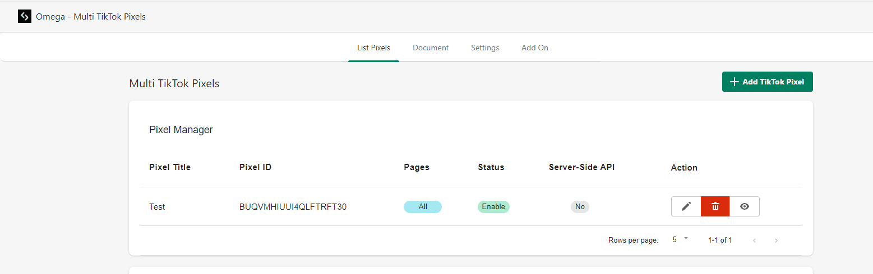The image size is (873, 274).
Task: Click the Add TikTok Pixel button
Action: tap(768, 82)
